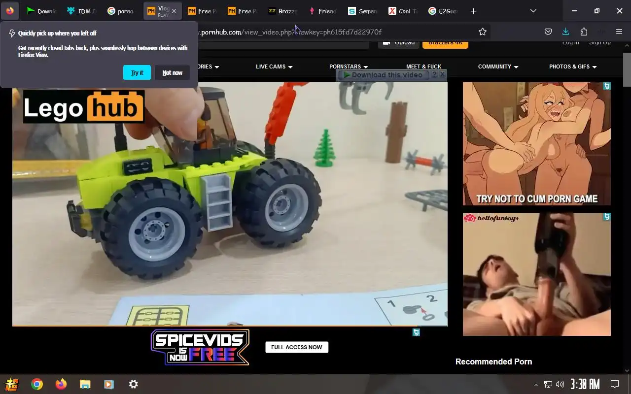Image resolution: width=631 pixels, height=394 pixels.
Task: Click the IDM Download this video button
Action: coord(383,75)
